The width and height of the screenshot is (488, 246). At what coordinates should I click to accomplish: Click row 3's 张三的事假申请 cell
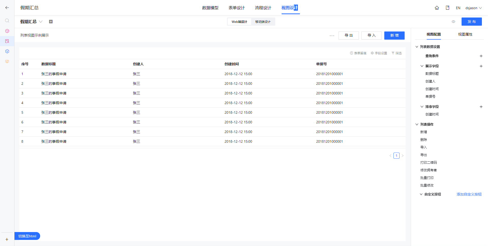54,93
